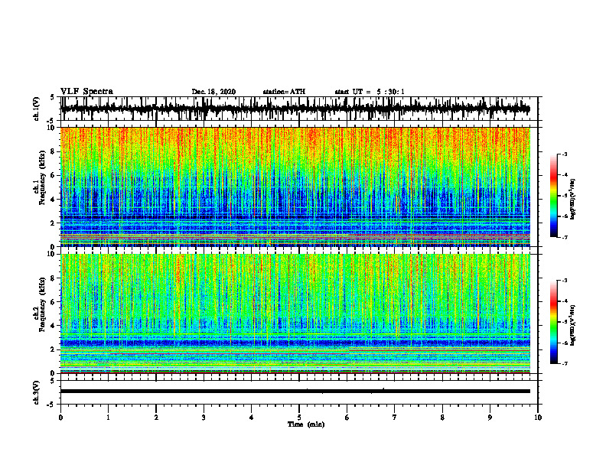Viewport: 606px width, 468px height.
Task: Click the "4" minute time tick label
Action: (252, 418)
